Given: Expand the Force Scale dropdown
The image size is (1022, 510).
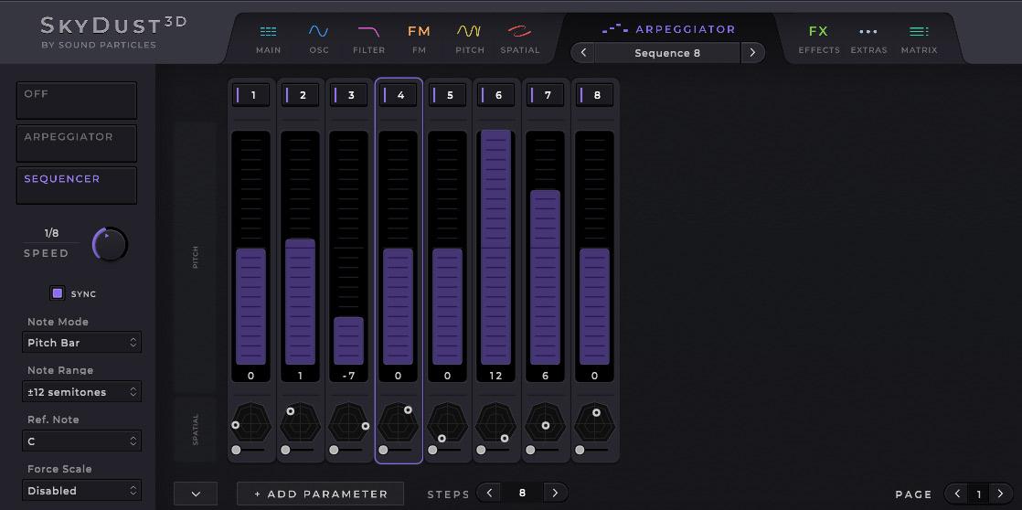Looking at the screenshot, I should 81,491.
